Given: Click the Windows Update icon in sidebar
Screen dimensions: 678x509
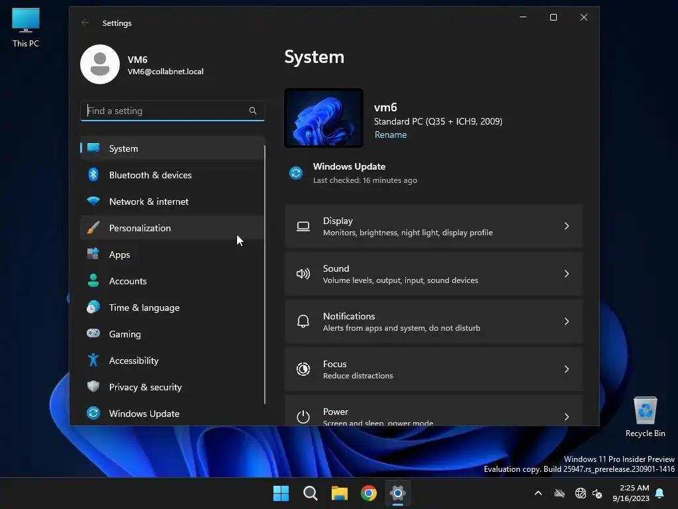Looking at the screenshot, I should pyautogui.click(x=93, y=413).
